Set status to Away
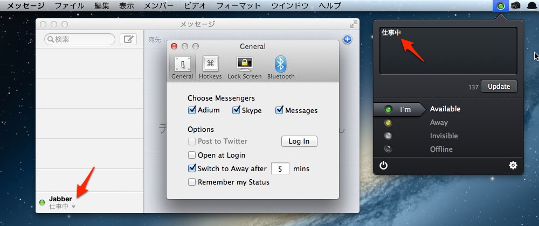 click(439, 123)
